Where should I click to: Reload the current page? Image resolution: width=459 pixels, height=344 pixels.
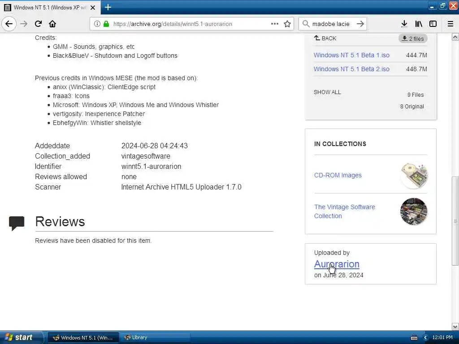coord(38,24)
